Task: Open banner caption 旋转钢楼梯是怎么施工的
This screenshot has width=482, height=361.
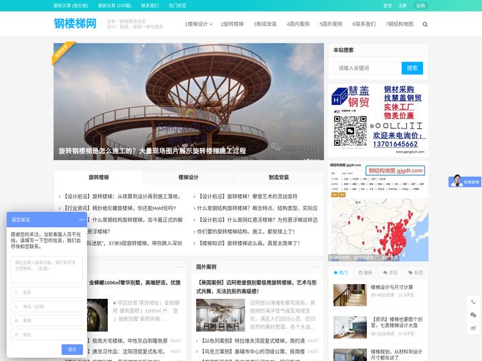Action: (x=152, y=150)
